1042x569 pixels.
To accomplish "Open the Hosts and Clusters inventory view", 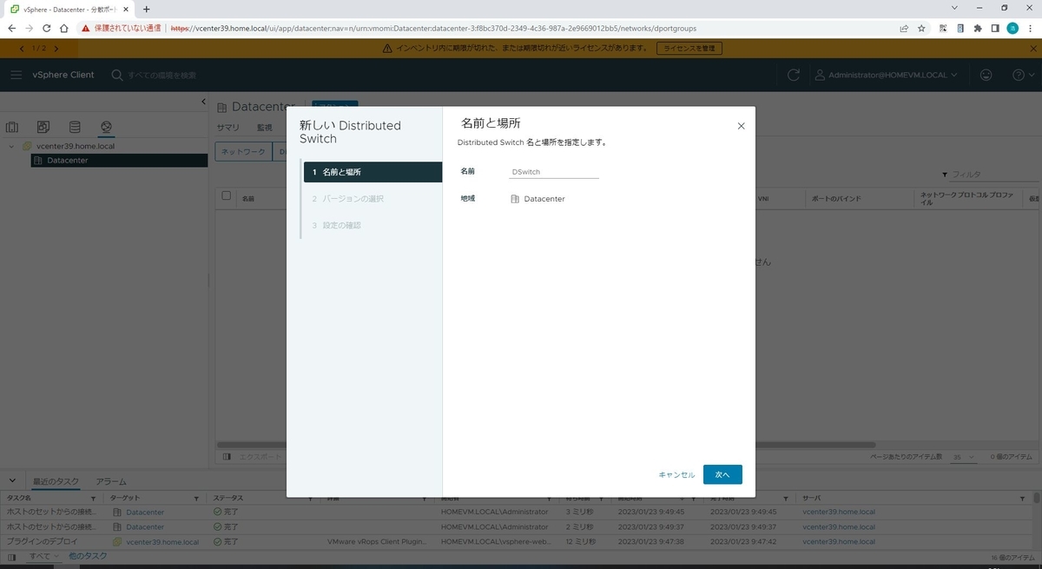I will coord(12,128).
